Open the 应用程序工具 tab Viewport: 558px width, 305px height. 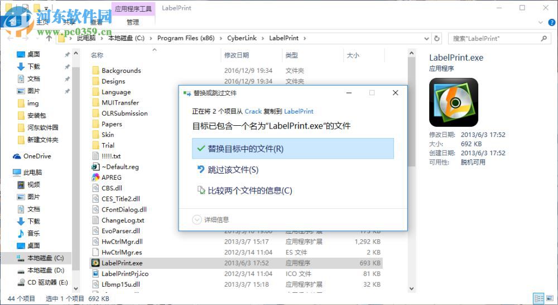coord(133,8)
